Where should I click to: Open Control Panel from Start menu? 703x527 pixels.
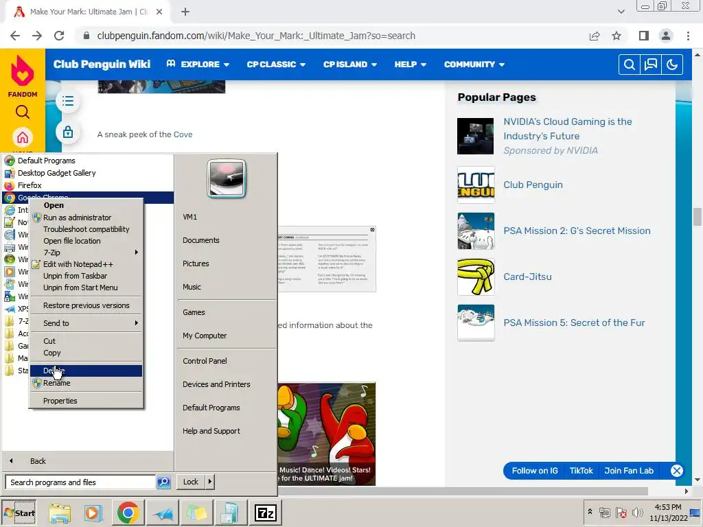point(205,361)
